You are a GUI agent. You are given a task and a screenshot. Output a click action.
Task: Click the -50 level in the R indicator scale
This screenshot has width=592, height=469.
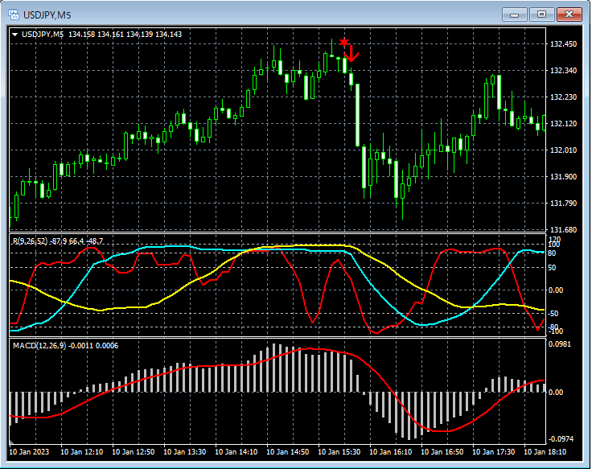pyautogui.click(x=553, y=314)
